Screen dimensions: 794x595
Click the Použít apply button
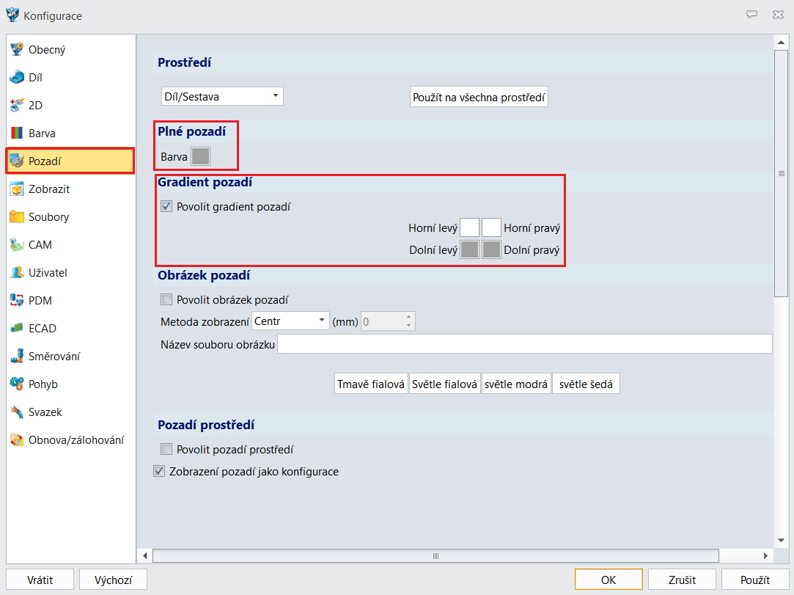pos(755,580)
